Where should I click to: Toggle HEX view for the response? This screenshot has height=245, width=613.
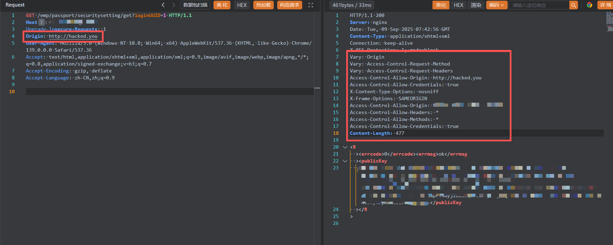[458, 5]
